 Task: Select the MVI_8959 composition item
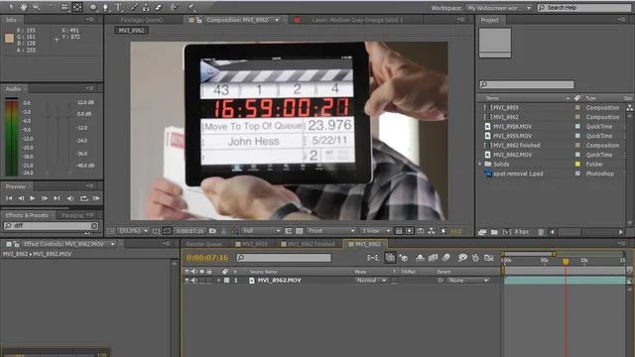505,108
